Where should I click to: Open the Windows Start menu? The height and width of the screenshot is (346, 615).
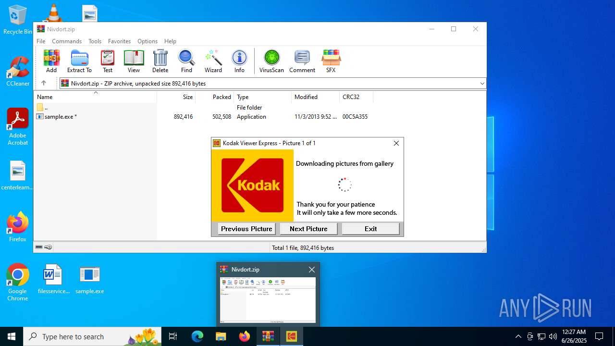click(12, 336)
